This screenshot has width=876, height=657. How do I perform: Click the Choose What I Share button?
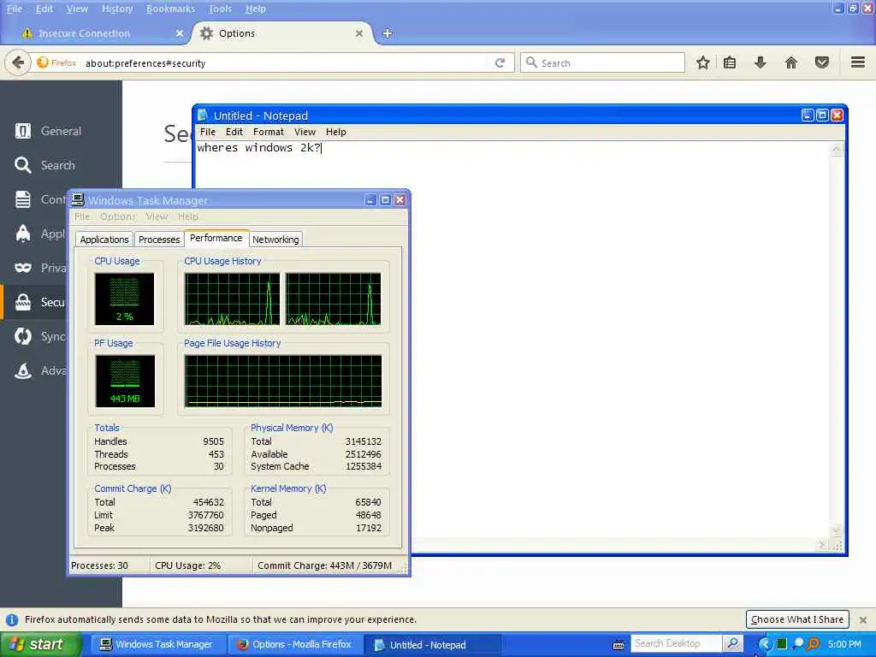point(797,619)
